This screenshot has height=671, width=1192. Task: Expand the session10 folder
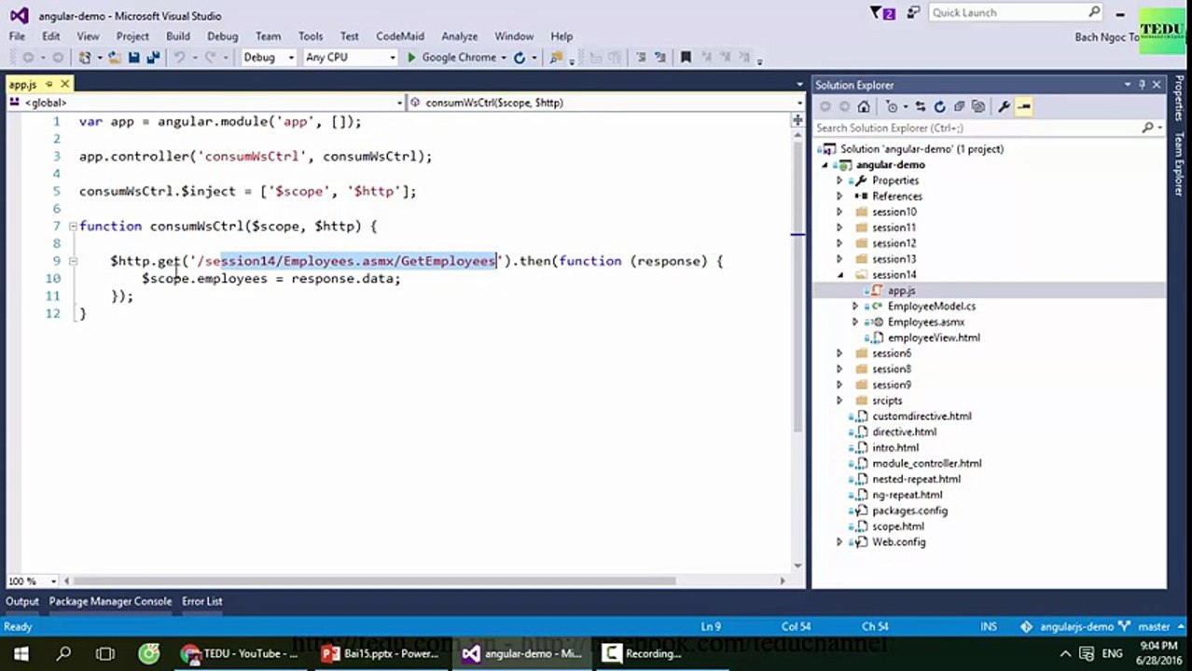tap(839, 212)
